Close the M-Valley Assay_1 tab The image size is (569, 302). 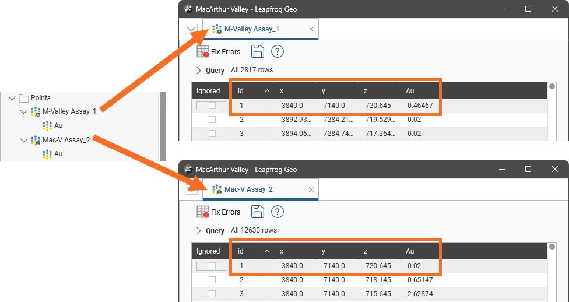point(311,29)
